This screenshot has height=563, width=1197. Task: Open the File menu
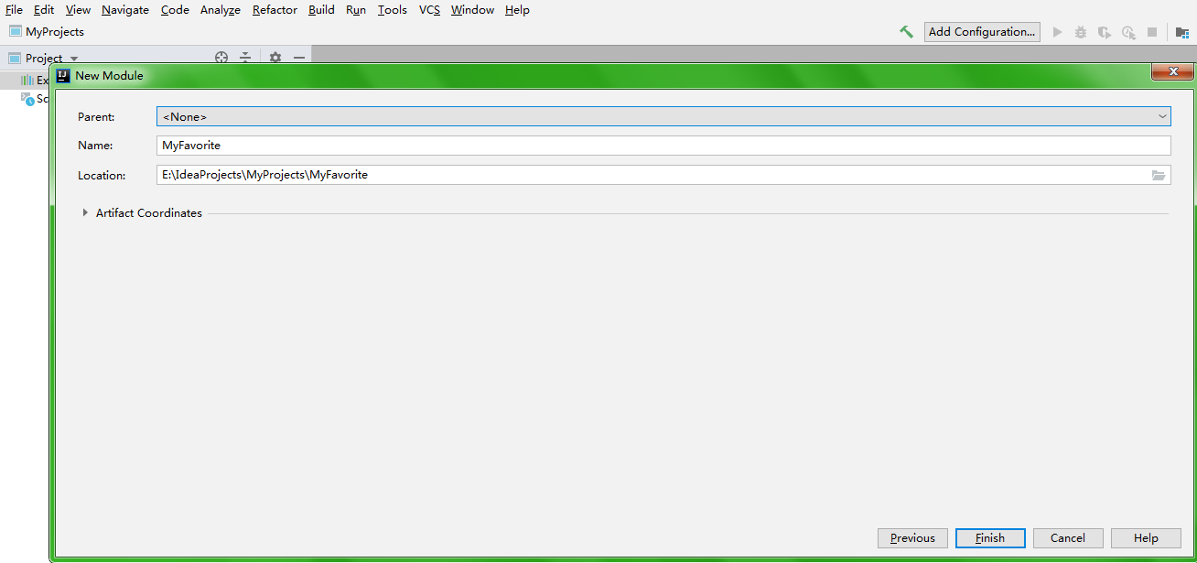click(x=14, y=10)
